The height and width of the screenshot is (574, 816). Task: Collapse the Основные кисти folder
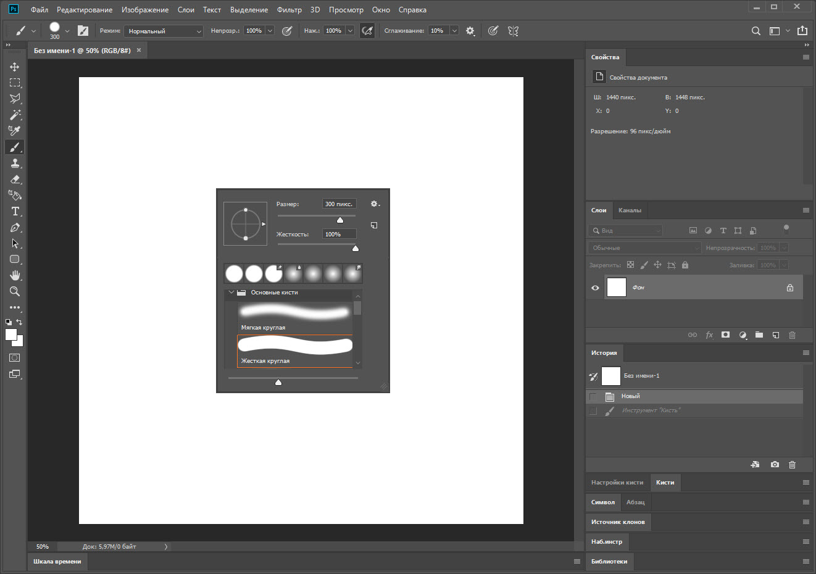[x=231, y=293]
